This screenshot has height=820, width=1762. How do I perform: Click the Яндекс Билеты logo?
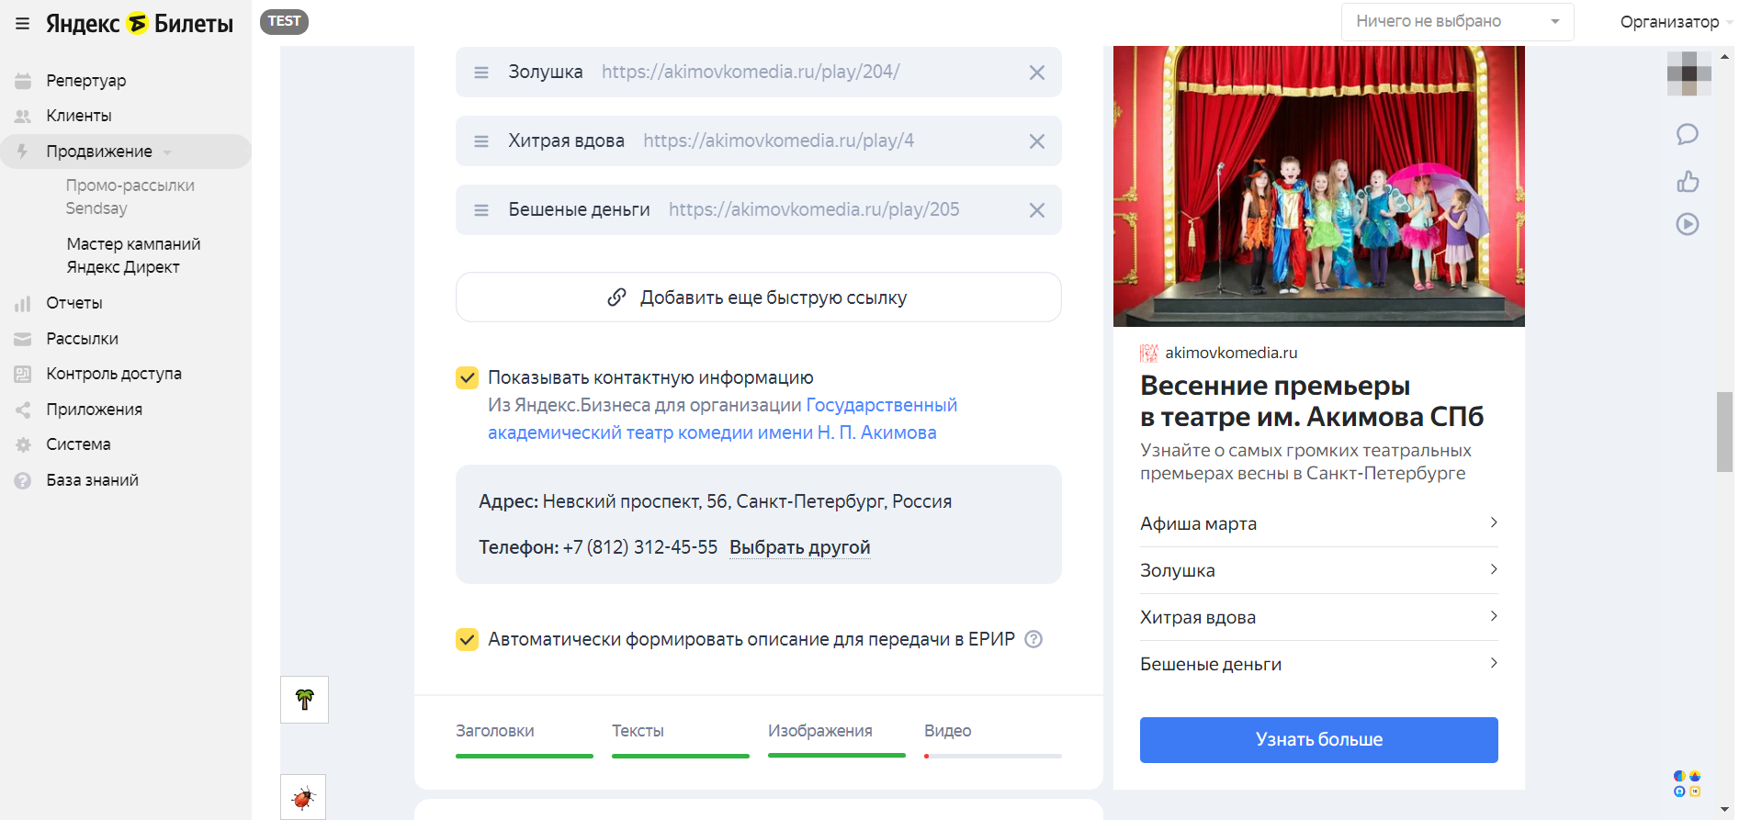click(140, 24)
